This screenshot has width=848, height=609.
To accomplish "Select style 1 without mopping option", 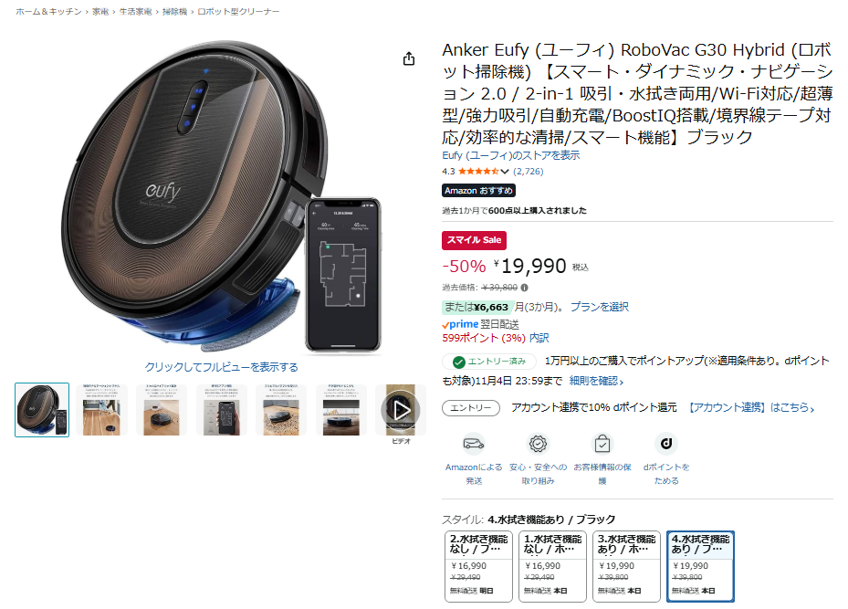I will 553,566.
